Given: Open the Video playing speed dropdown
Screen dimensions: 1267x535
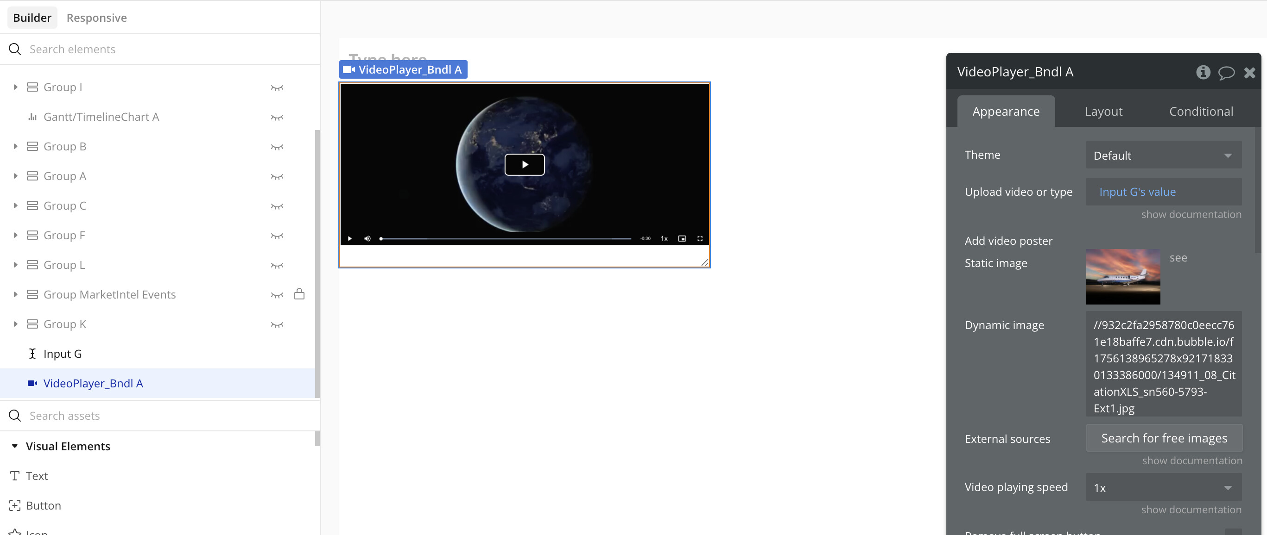Looking at the screenshot, I should pos(1163,487).
